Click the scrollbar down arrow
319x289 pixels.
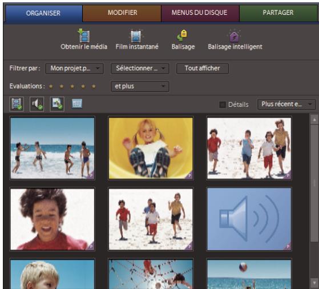pos(314,283)
